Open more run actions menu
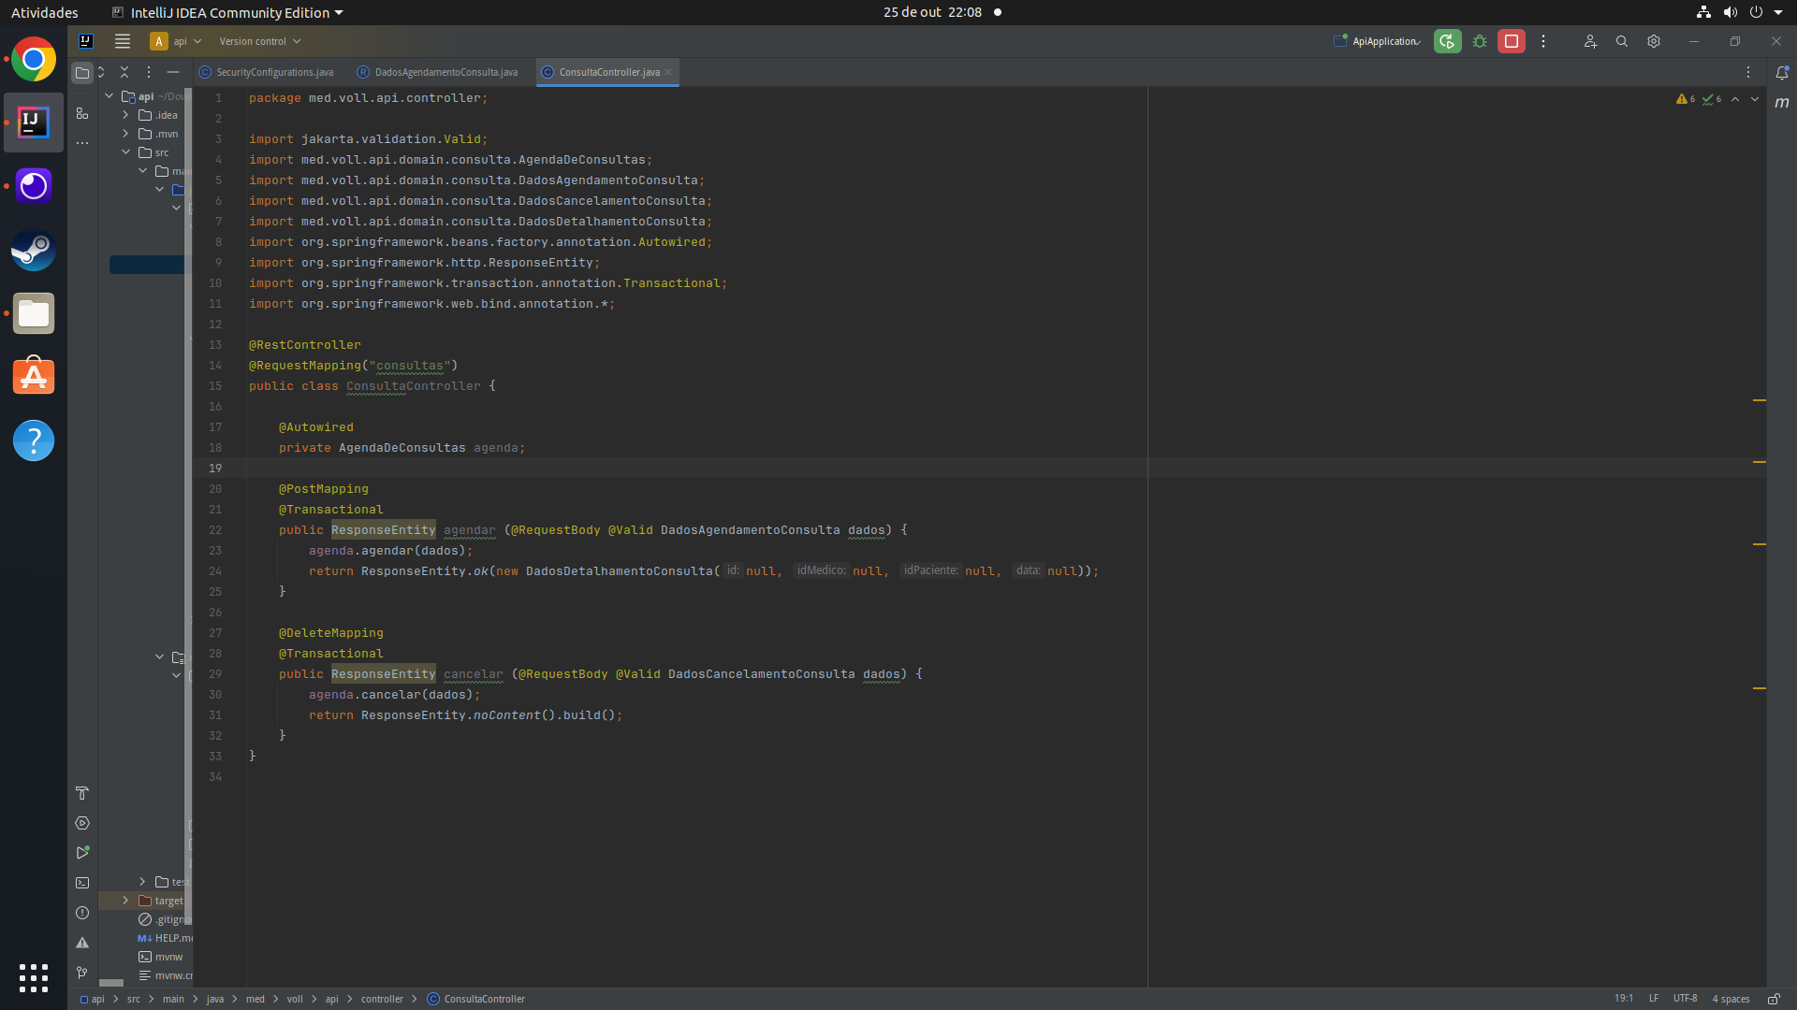Screen dimensions: 1797x1010 click(1543, 41)
